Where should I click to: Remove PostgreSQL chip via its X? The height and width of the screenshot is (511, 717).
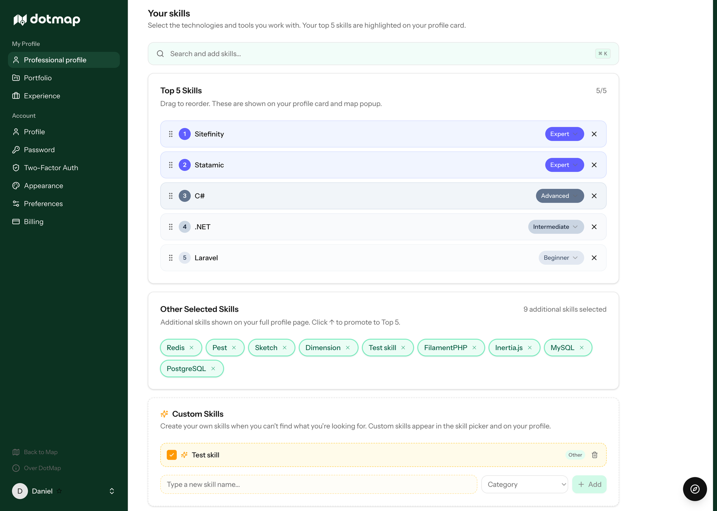[213, 369]
